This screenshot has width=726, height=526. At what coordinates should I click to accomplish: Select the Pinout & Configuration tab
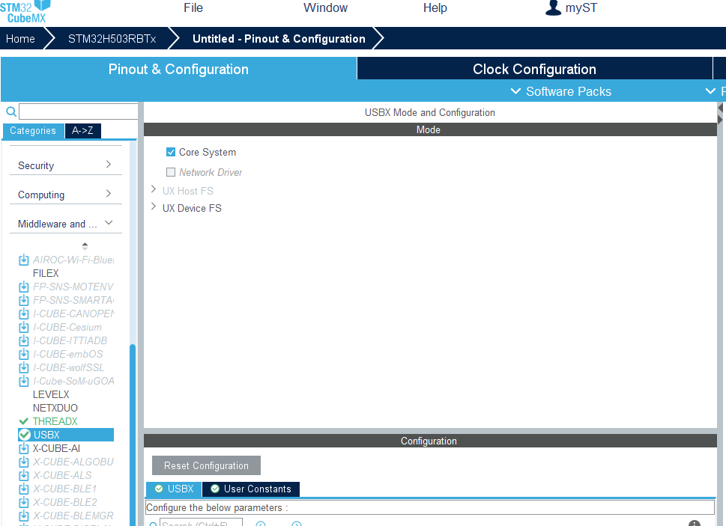pyautogui.click(x=179, y=69)
